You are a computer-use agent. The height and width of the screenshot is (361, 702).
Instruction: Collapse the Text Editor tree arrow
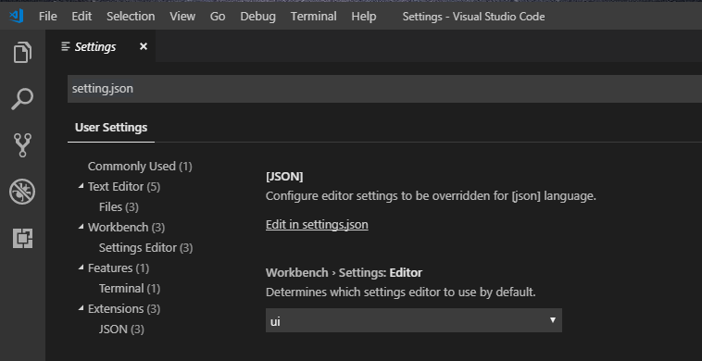coord(81,186)
